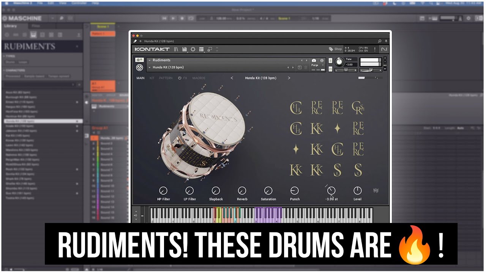Toggle the AUX button in instrument header
The image size is (486, 273).
click(385, 65)
